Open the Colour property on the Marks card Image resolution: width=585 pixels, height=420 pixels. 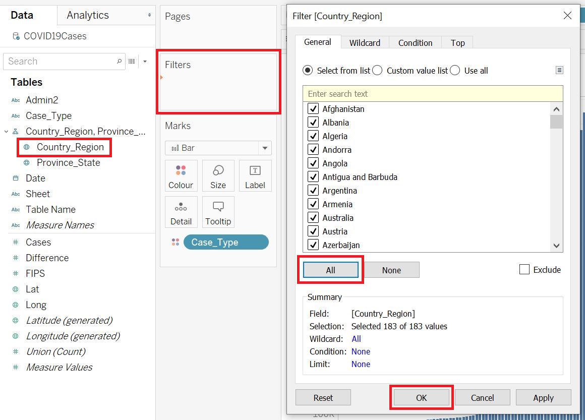tap(181, 175)
